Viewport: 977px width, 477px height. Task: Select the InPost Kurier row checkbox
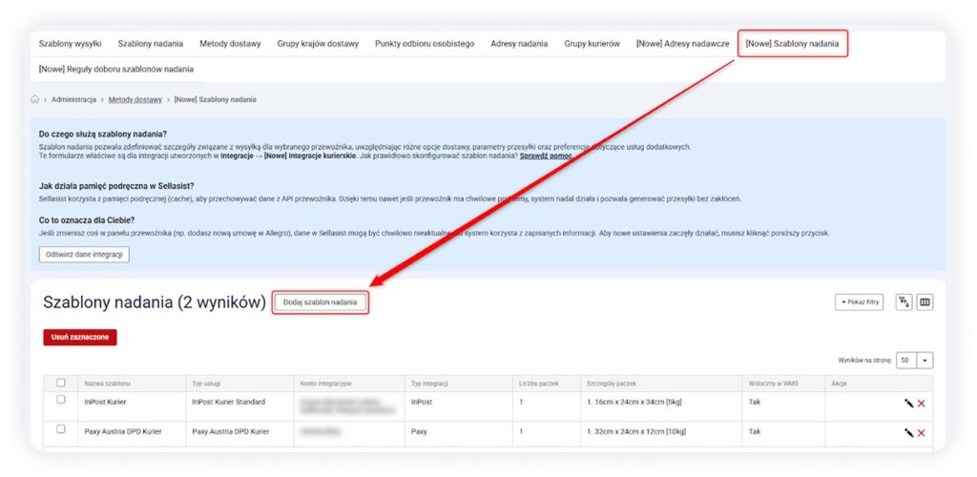coord(61,402)
